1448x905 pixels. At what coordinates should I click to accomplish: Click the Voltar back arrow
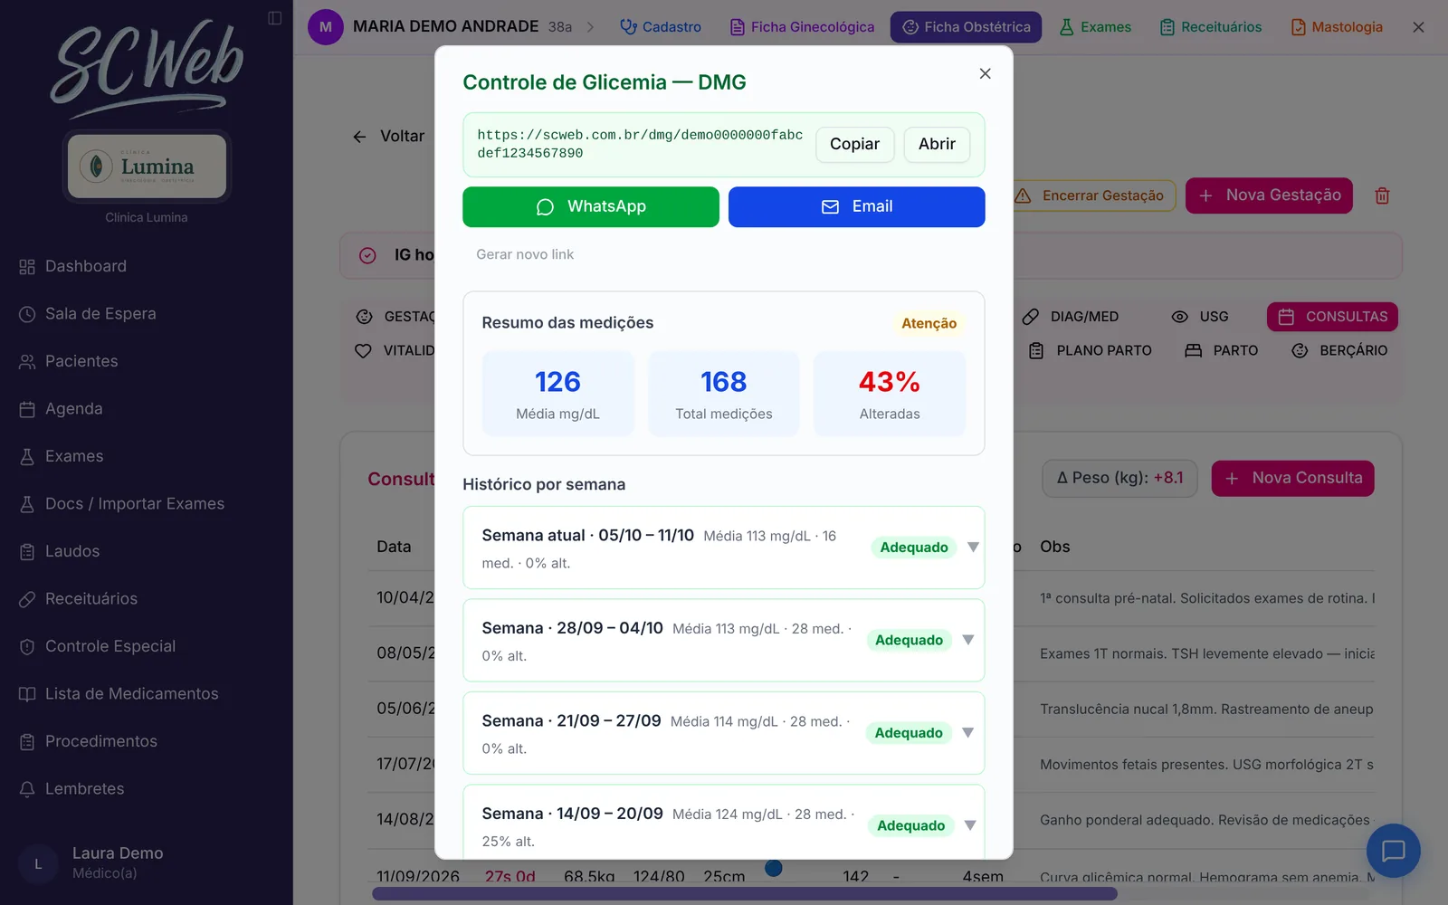pyautogui.click(x=359, y=137)
